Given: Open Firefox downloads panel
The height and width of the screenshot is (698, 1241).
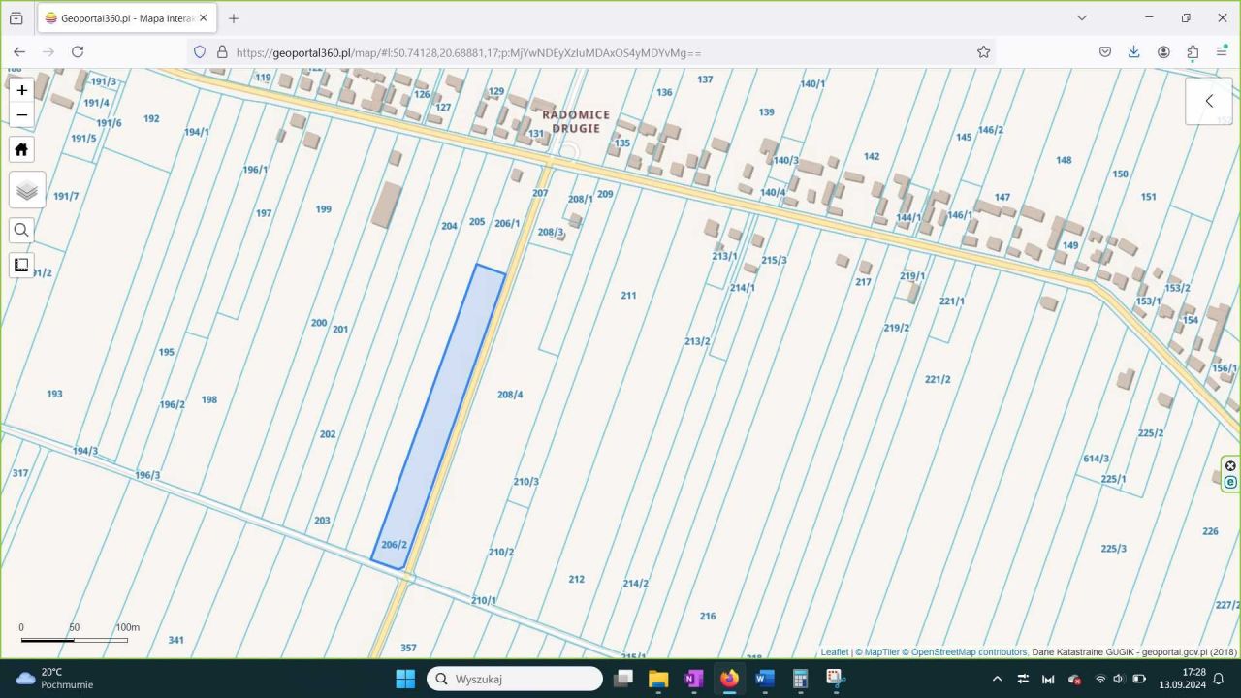Looking at the screenshot, I should click(1133, 52).
